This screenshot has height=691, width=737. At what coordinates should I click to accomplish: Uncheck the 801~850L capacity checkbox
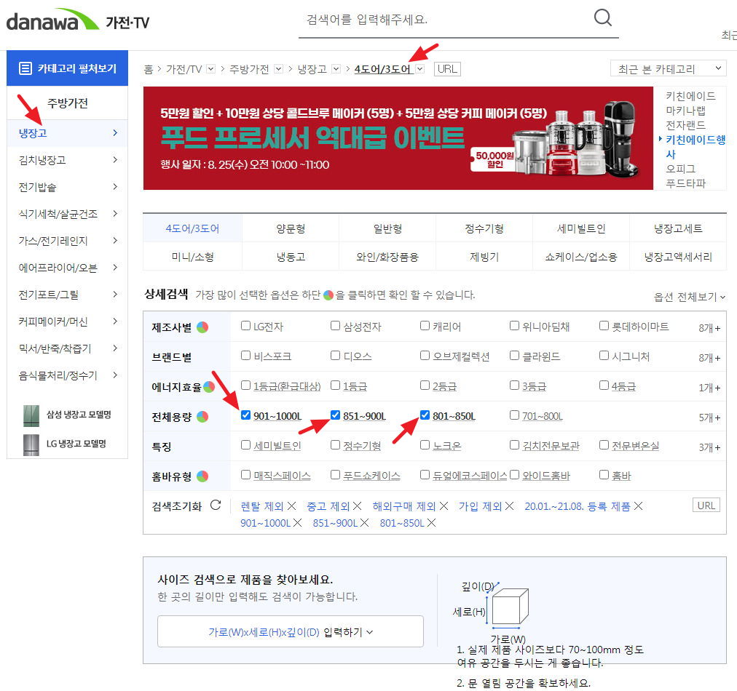pos(425,415)
